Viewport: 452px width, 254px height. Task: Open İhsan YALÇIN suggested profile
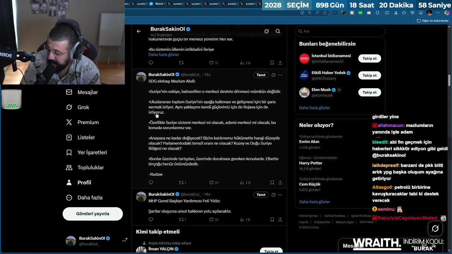tap(161, 249)
